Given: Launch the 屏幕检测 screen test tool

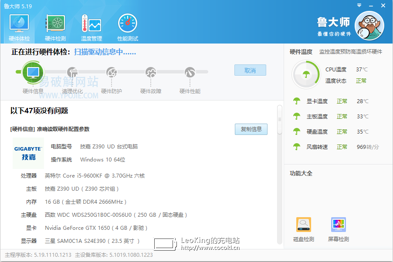Looking at the screenshot, I should pos(339,229).
